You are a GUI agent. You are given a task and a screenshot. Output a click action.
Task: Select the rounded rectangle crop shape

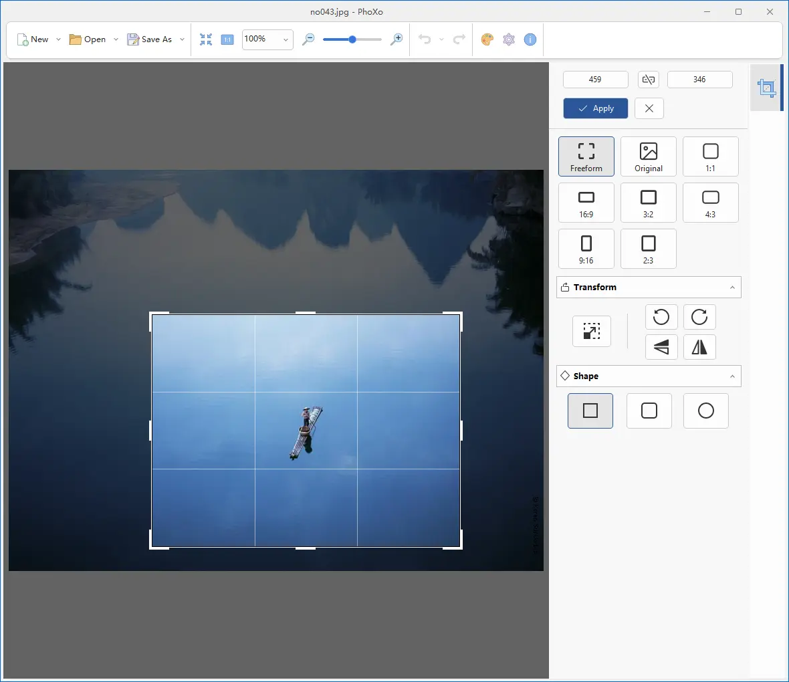pyautogui.click(x=649, y=411)
